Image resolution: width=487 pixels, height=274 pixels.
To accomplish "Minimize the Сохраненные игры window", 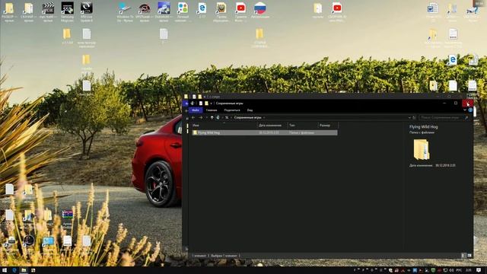I will 444,104.
